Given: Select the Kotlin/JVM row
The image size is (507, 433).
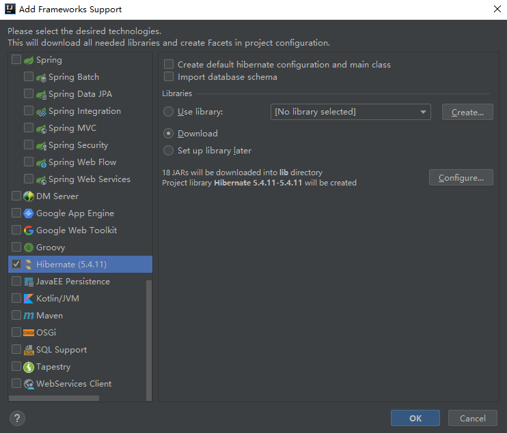Looking at the screenshot, I should 80,299.
